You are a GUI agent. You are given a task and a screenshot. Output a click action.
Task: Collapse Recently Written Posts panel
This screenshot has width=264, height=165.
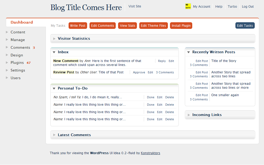coord(189,52)
